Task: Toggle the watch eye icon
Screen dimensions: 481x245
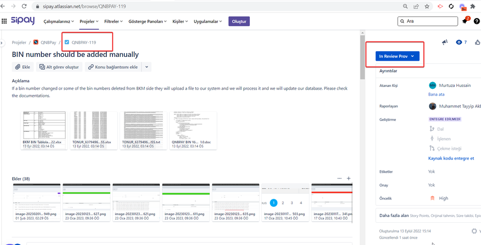Action: point(459,42)
